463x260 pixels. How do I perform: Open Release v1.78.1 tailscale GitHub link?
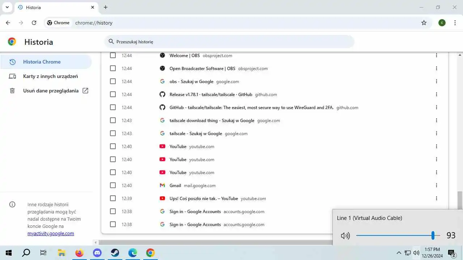tap(211, 95)
